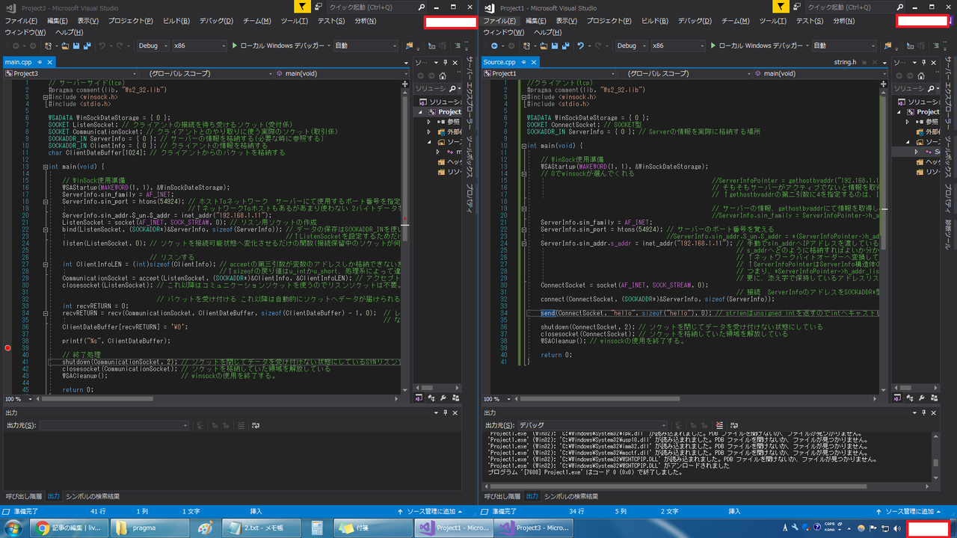The image size is (957, 538).
Task: Collapse main function fold in Project1 editor
Action: pyautogui.click(x=525, y=146)
